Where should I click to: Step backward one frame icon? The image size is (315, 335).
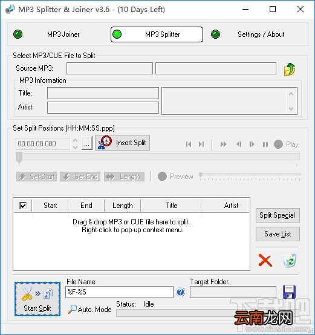pyautogui.click(x=239, y=145)
